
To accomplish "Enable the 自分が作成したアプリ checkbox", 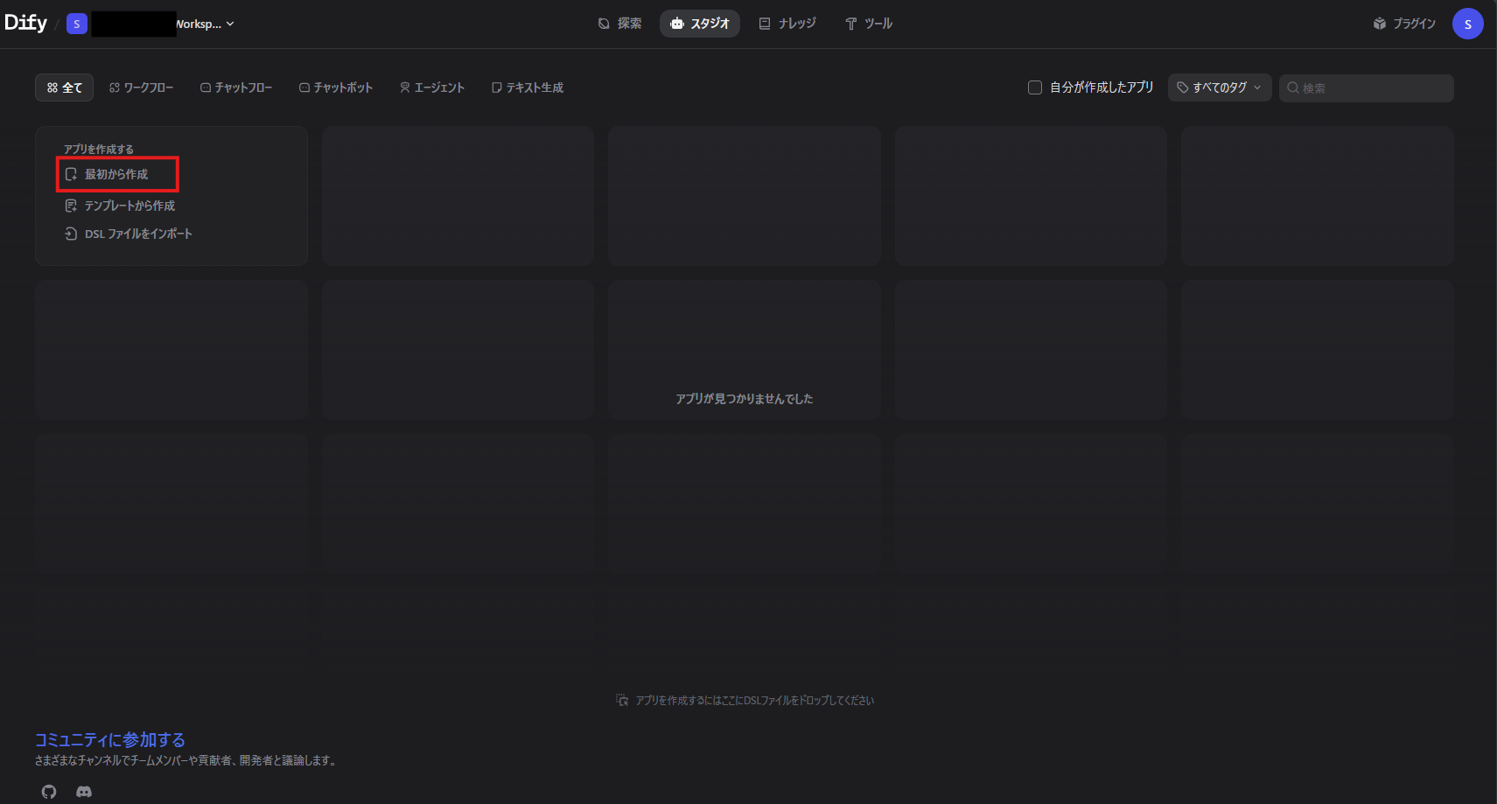I will coord(1035,87).
